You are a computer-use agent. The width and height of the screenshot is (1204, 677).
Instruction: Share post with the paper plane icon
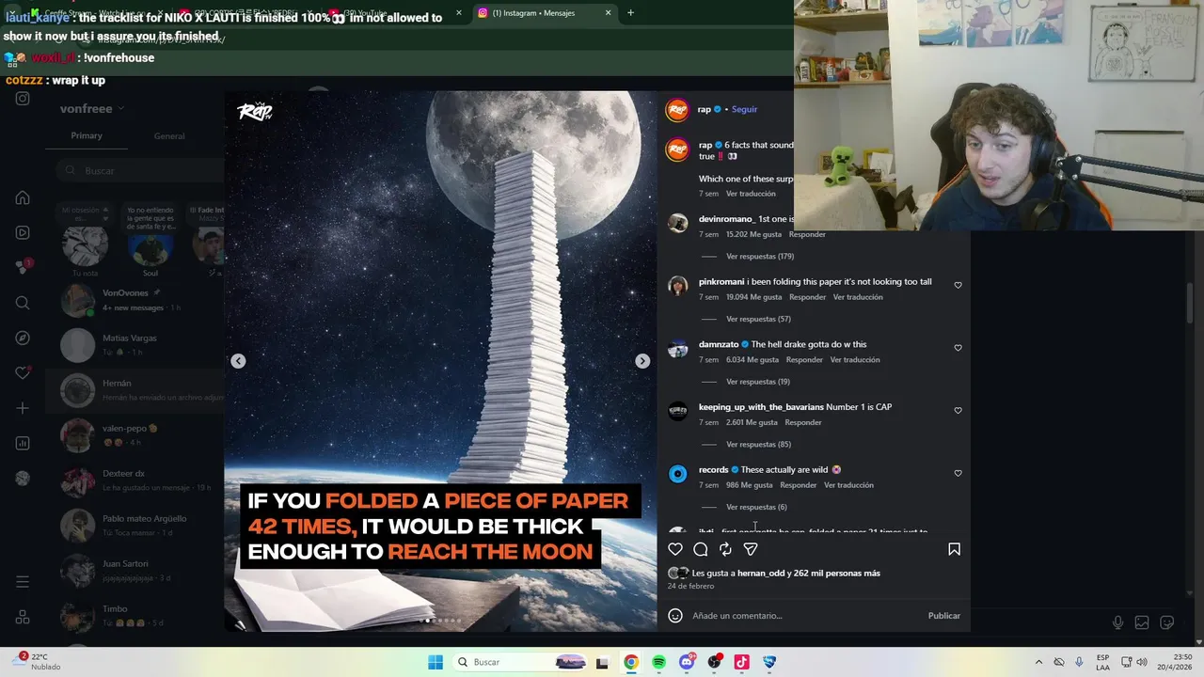click(751, 549)
